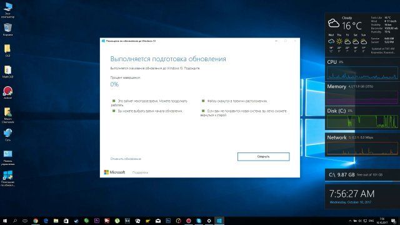The image size is (400, 225).
Task: Launch Microsoft Edge from taskbar
Action: 46,221
